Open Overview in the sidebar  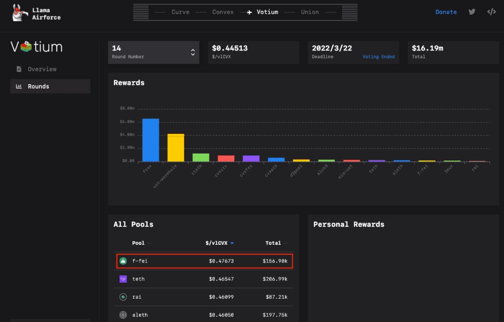click(42, 69)
